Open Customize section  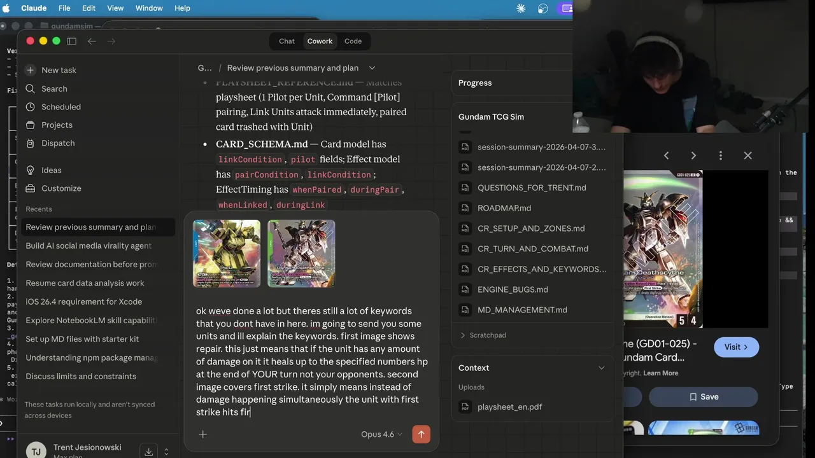coord(61,188)
